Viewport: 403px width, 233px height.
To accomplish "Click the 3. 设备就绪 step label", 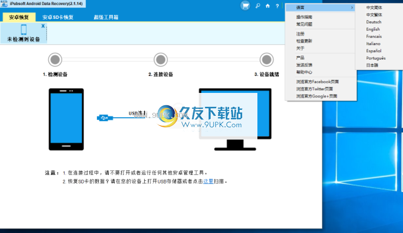I will point(266,74).
